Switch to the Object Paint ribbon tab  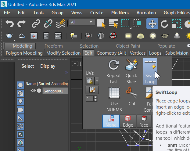click(128, 46)
